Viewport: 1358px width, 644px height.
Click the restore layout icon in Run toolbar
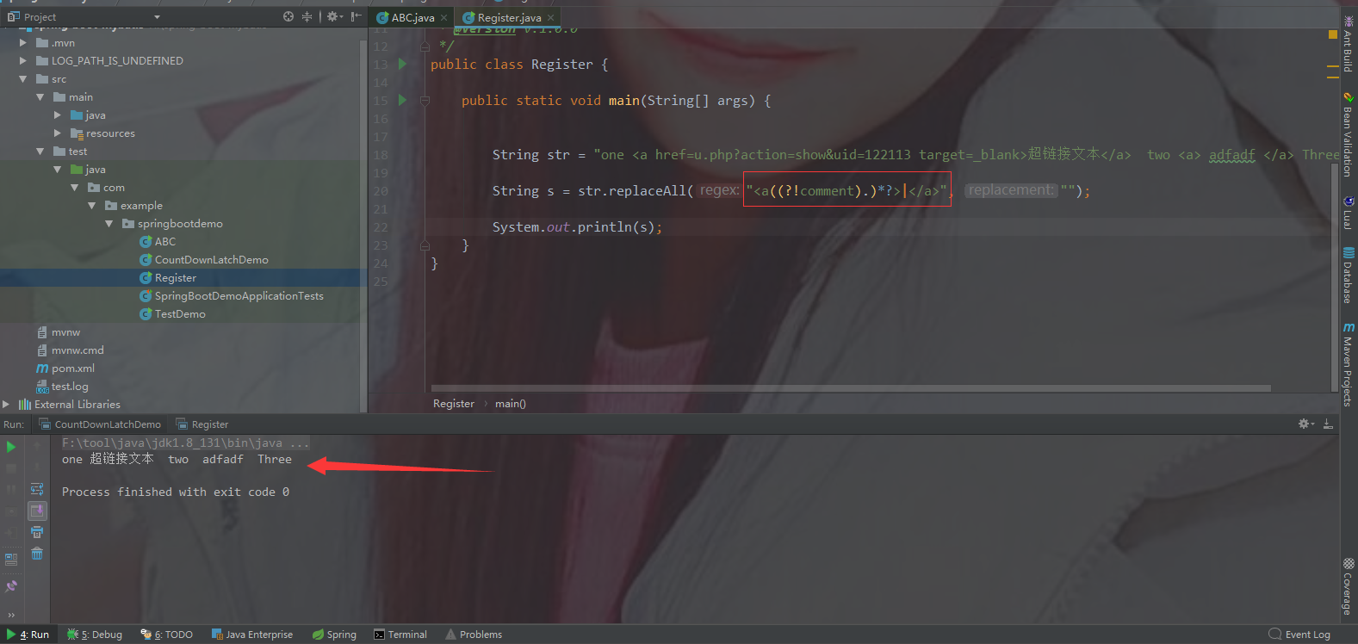[11, 559]
